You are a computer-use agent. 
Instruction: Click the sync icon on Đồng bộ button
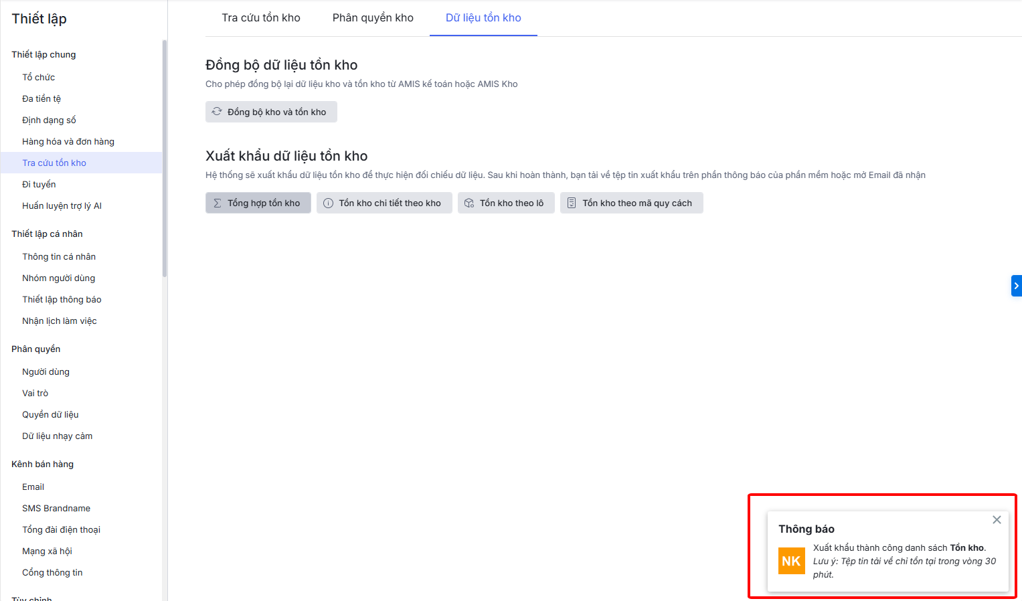coord(217,112)
